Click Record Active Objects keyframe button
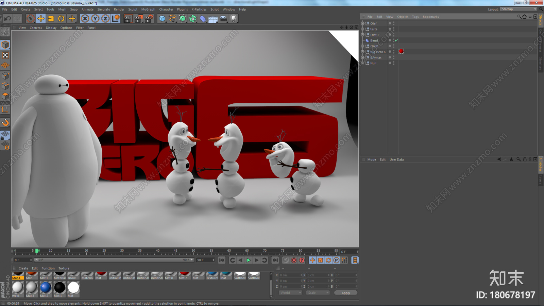Screen dimensions: 544x306 tap(286, 260)
